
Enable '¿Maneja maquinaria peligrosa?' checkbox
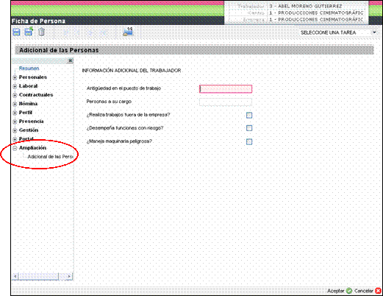(249, 141)
